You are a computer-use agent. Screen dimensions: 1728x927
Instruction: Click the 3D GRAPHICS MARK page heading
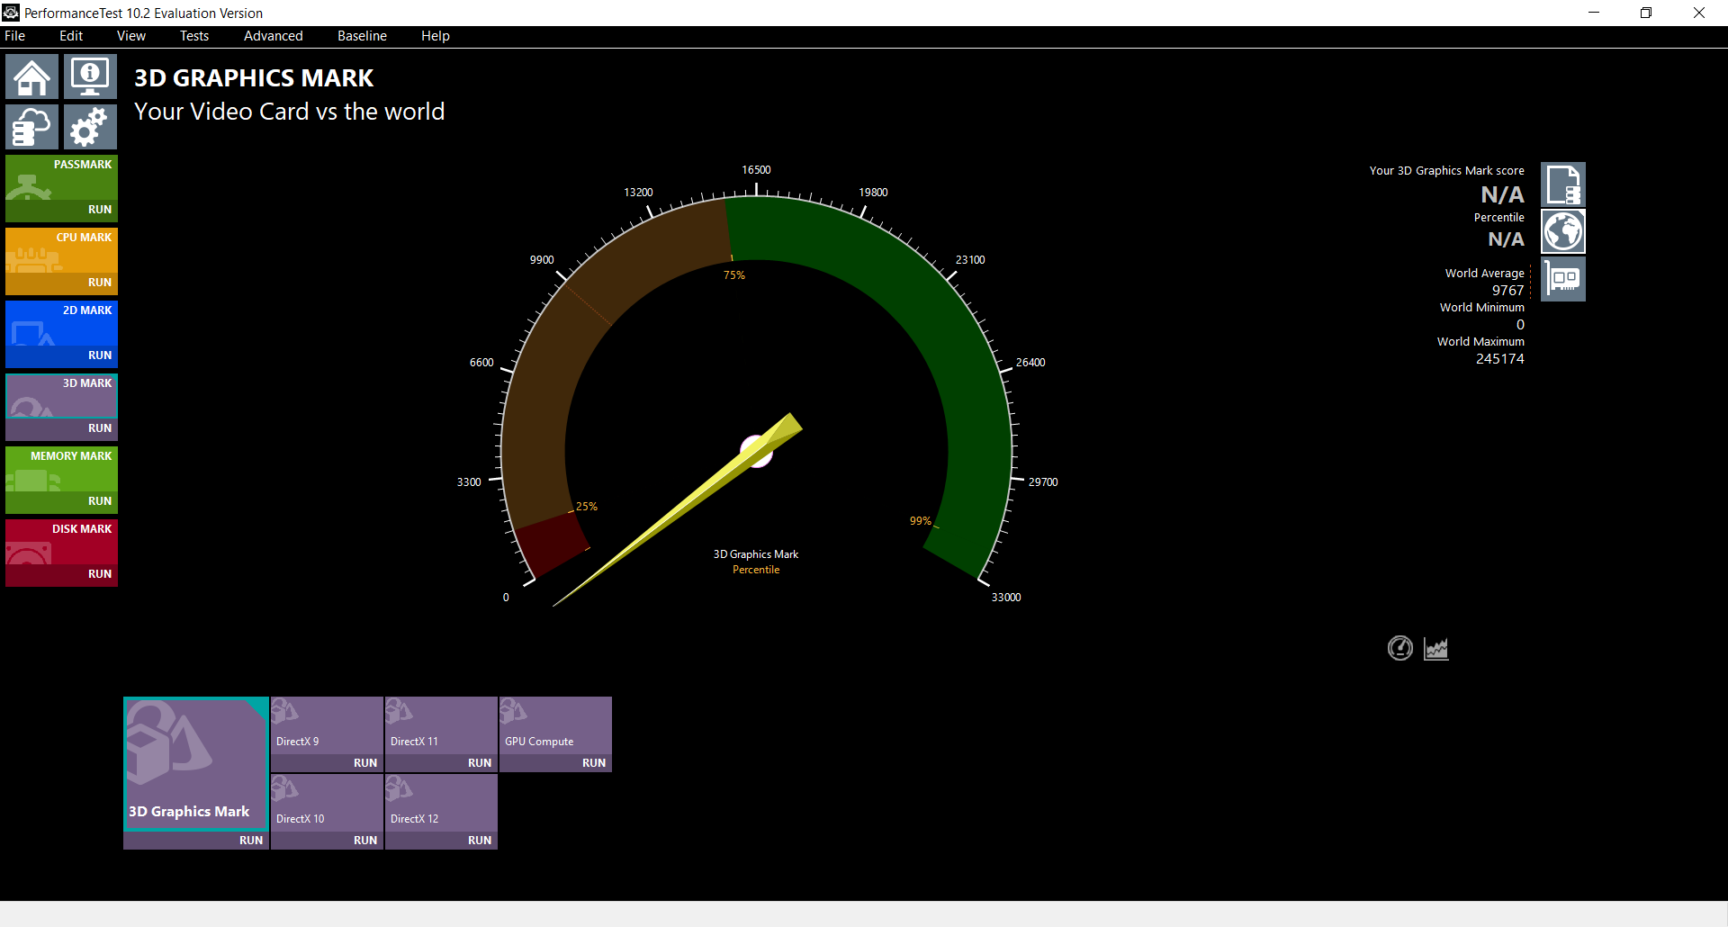[x=254, y=78]
